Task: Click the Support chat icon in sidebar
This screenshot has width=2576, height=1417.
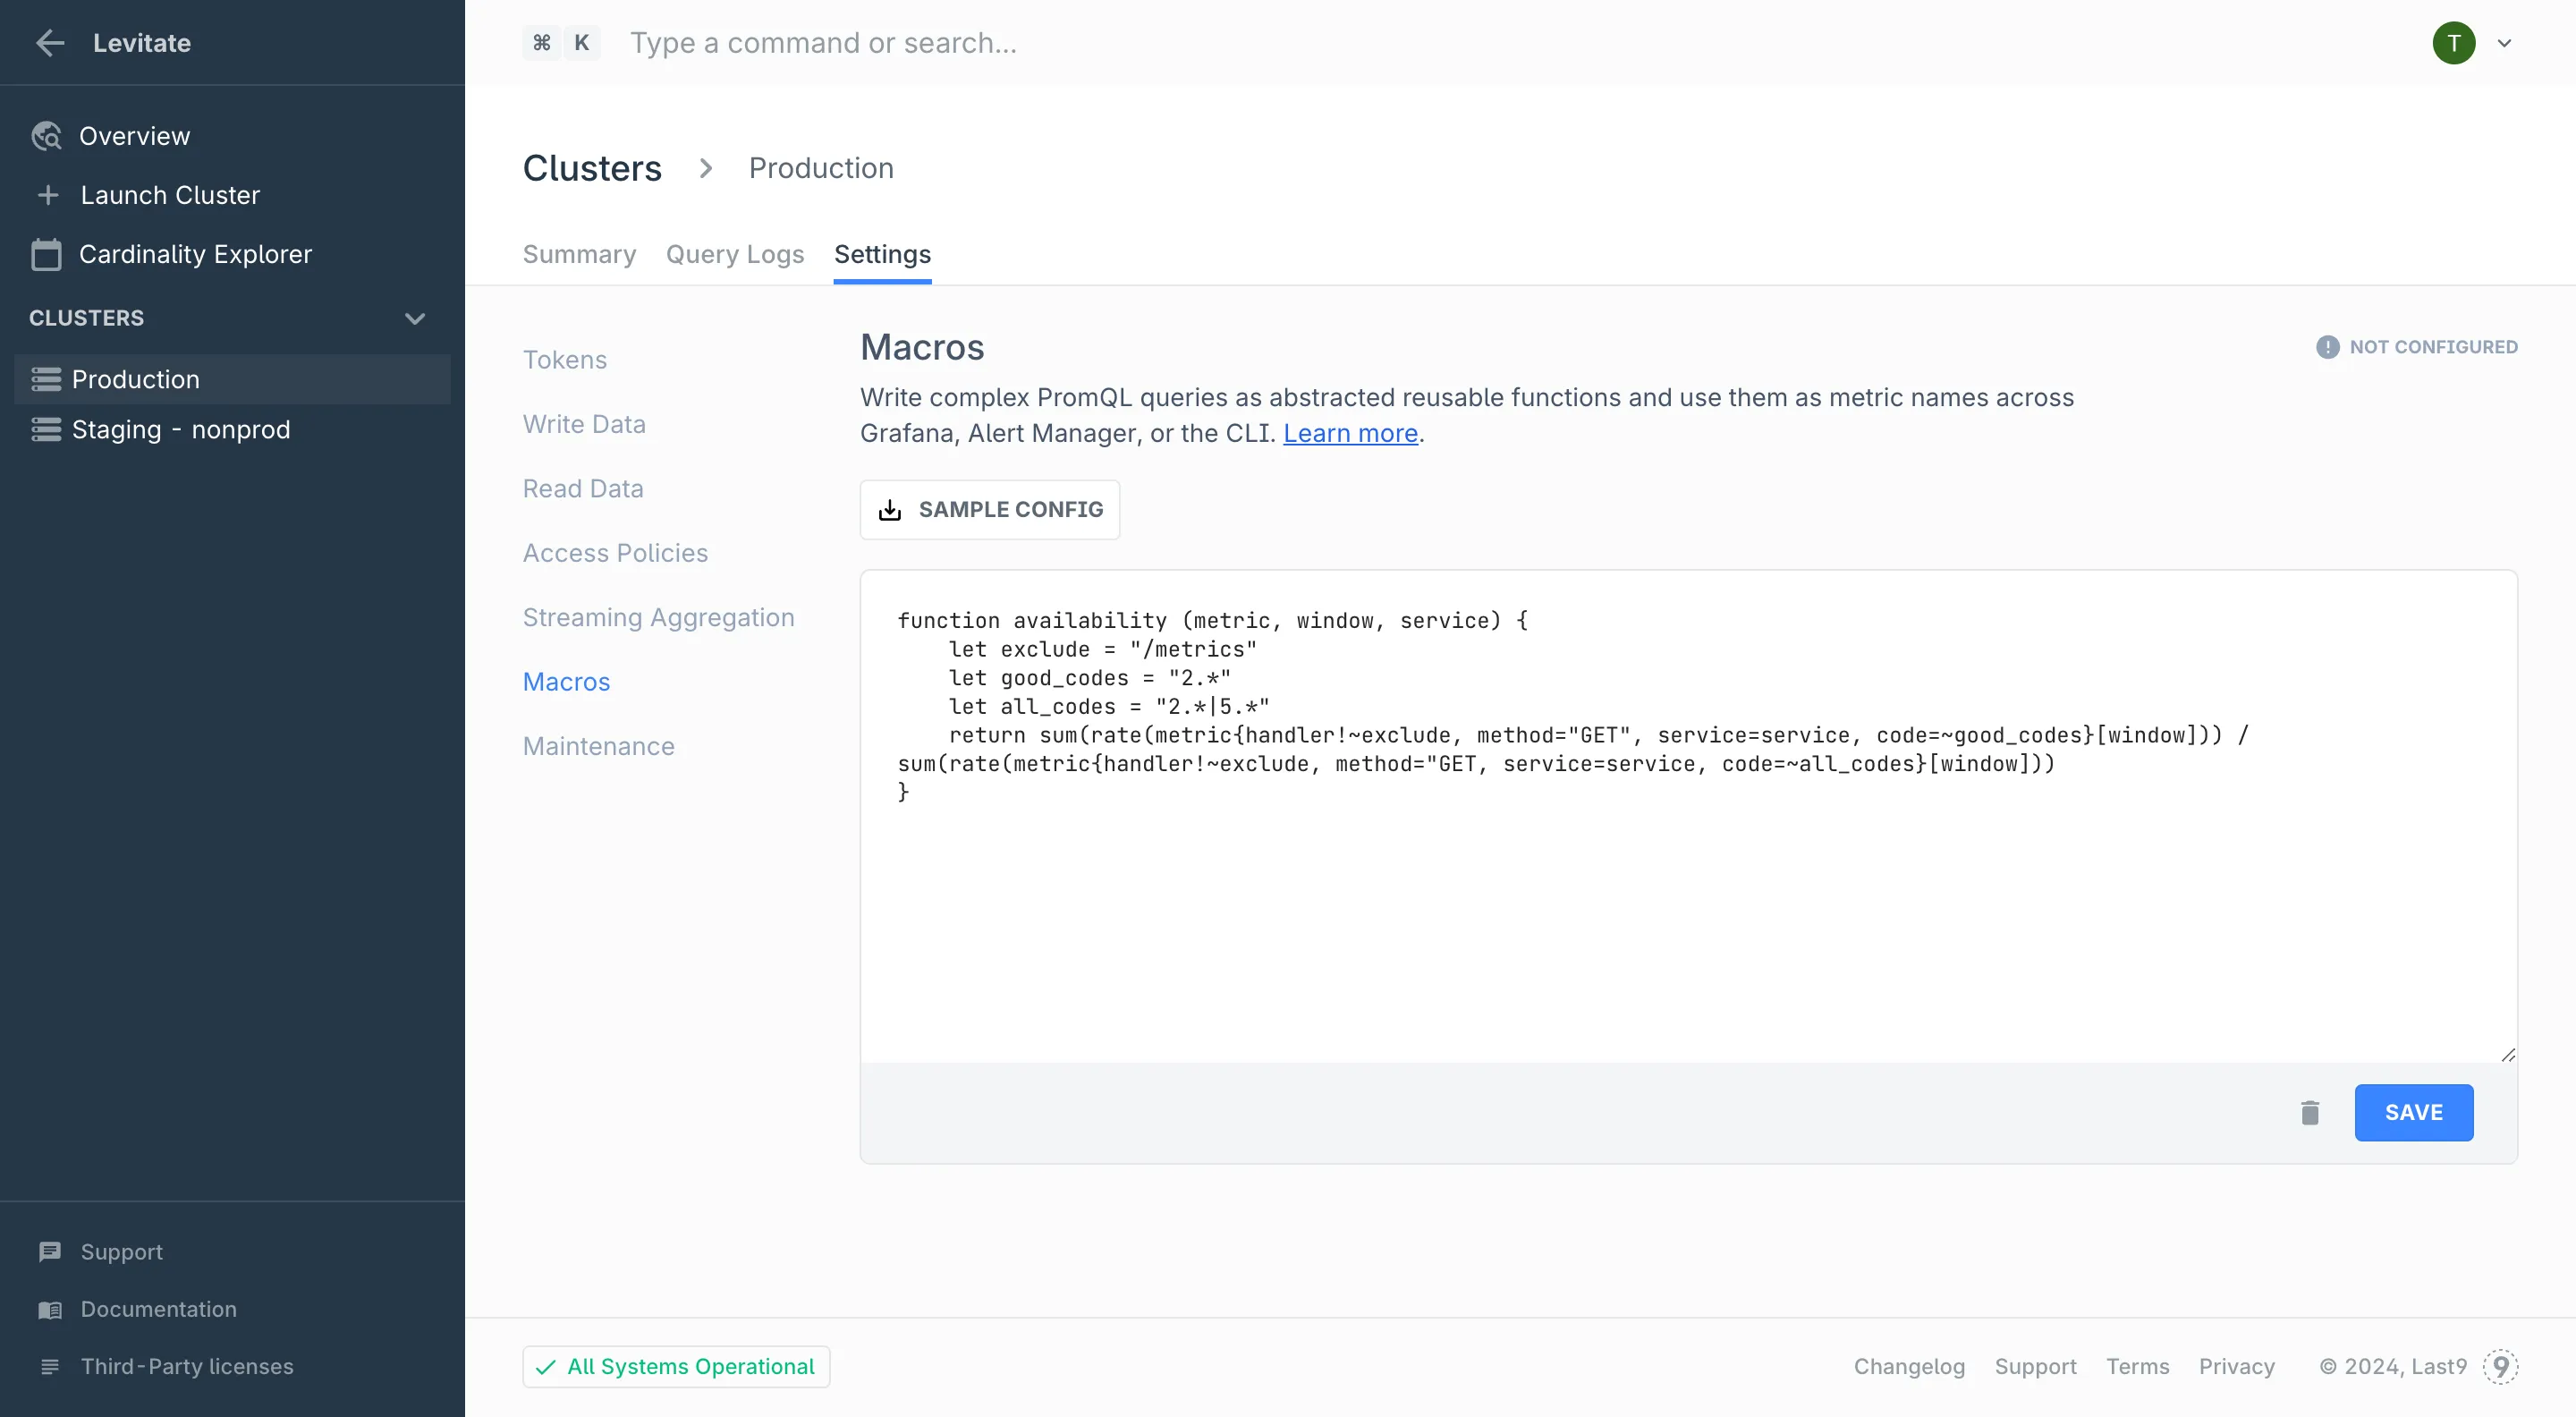Action: pos(50,1252)
